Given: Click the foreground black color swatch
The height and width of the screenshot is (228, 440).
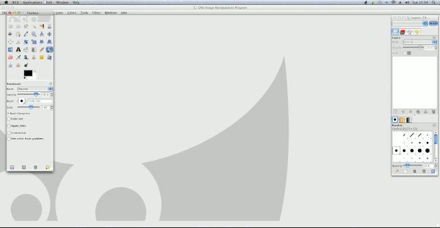Looking at the screenshot, I should 28,73.
